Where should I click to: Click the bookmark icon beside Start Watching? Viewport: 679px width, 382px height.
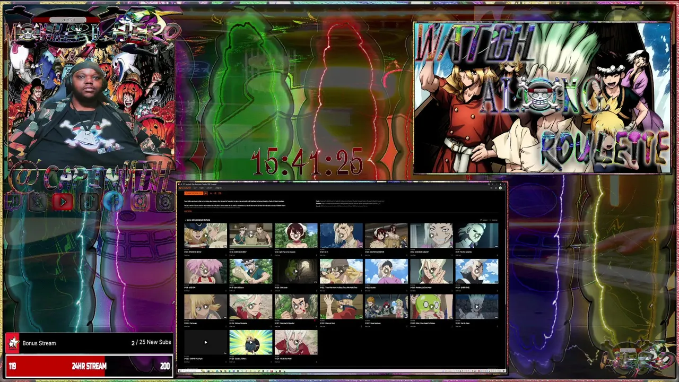point(206,193)
